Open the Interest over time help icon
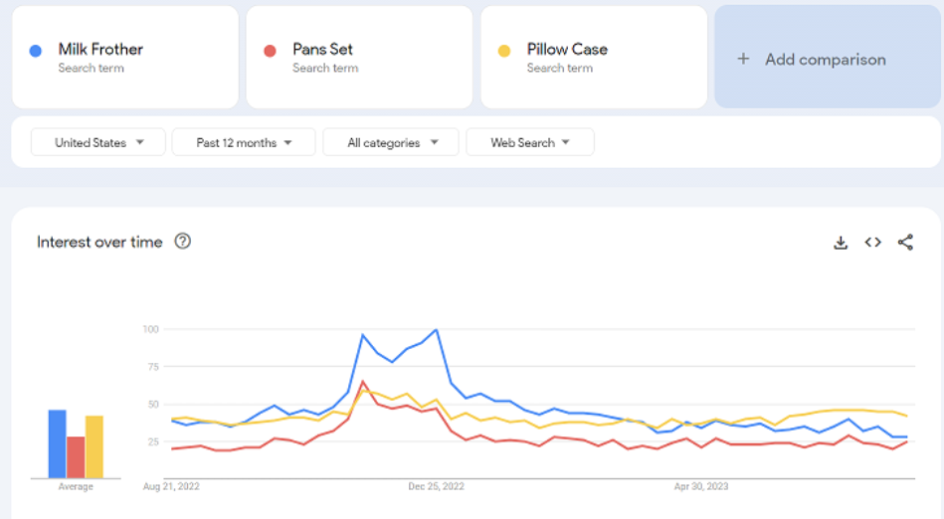 pyautogui.click(x=182, y=242)
